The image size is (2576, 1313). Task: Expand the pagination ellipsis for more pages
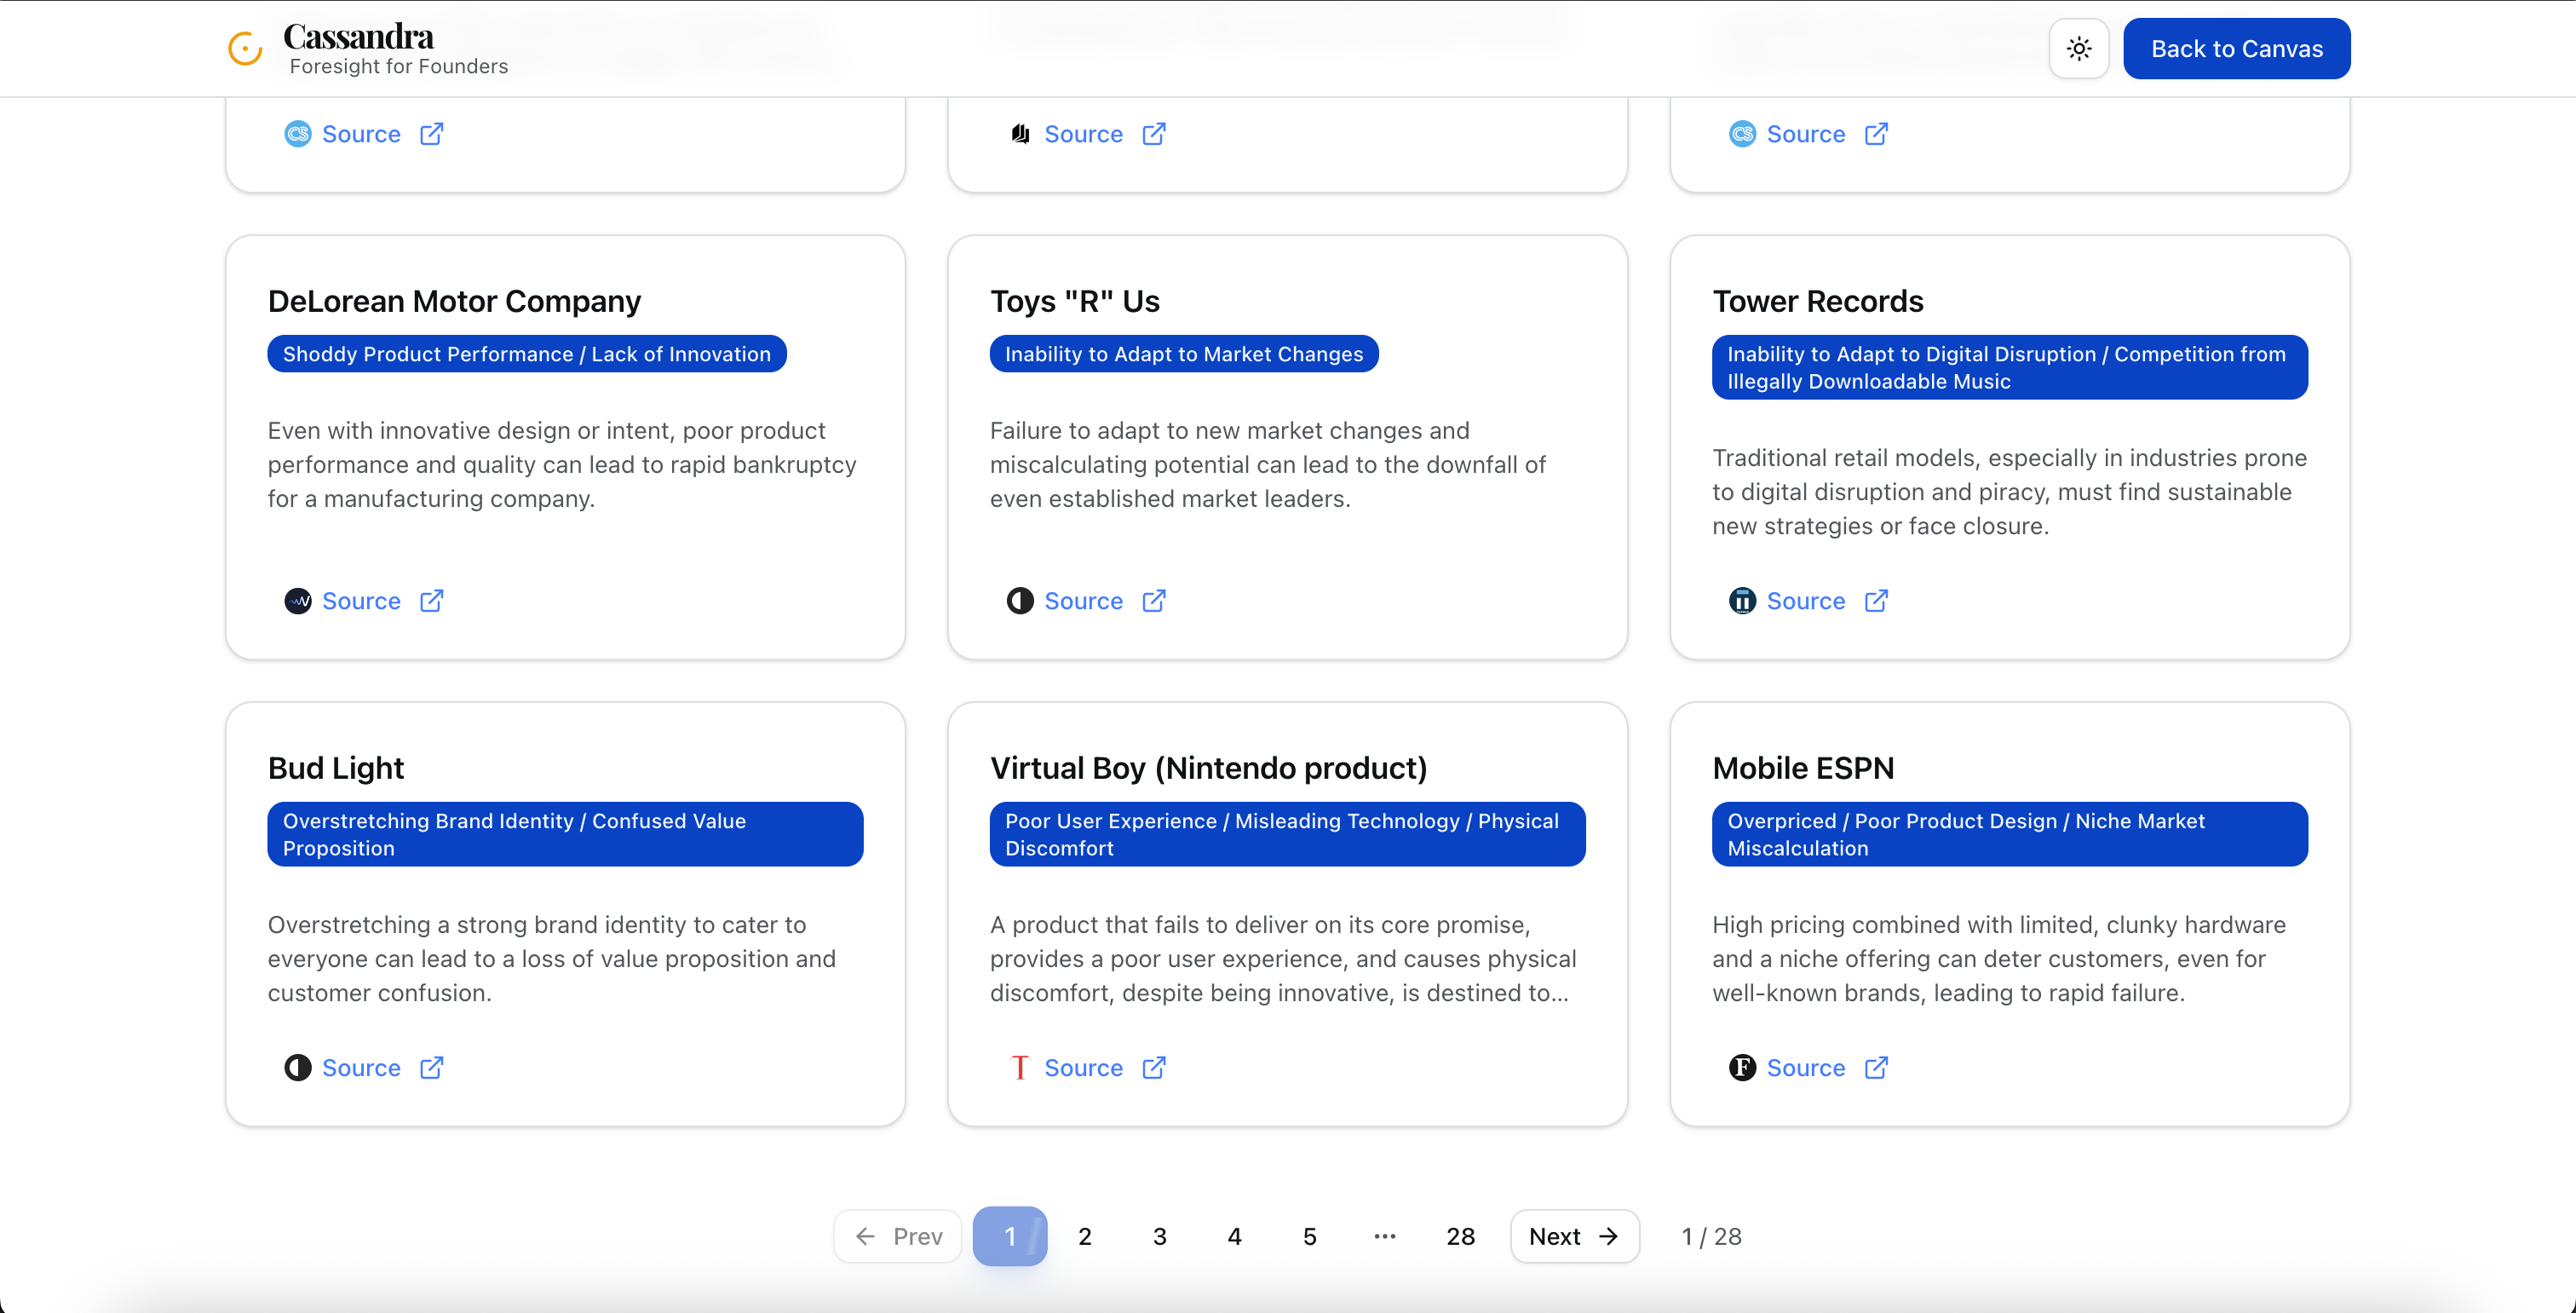(x=1384, y=1237)
